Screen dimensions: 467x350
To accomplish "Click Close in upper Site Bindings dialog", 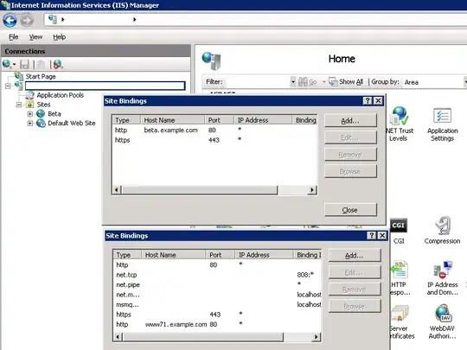I will 350,210.
